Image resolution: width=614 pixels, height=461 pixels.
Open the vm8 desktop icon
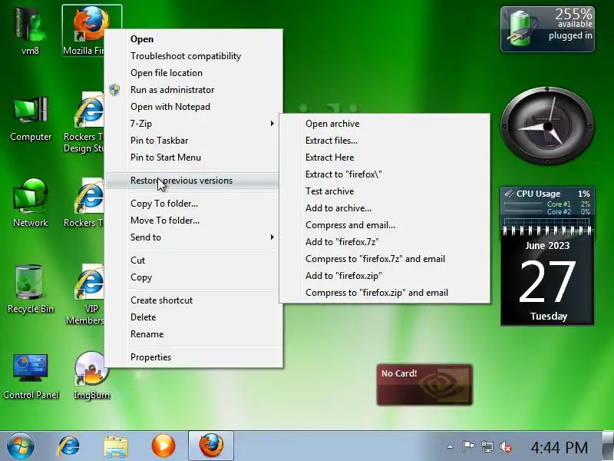30,29
